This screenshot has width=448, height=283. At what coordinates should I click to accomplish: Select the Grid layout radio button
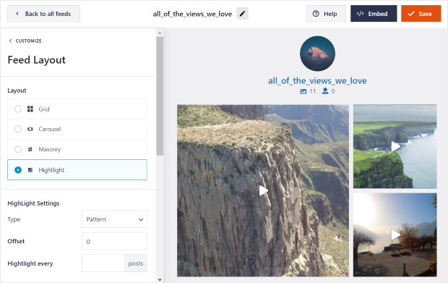pos(18,109)
